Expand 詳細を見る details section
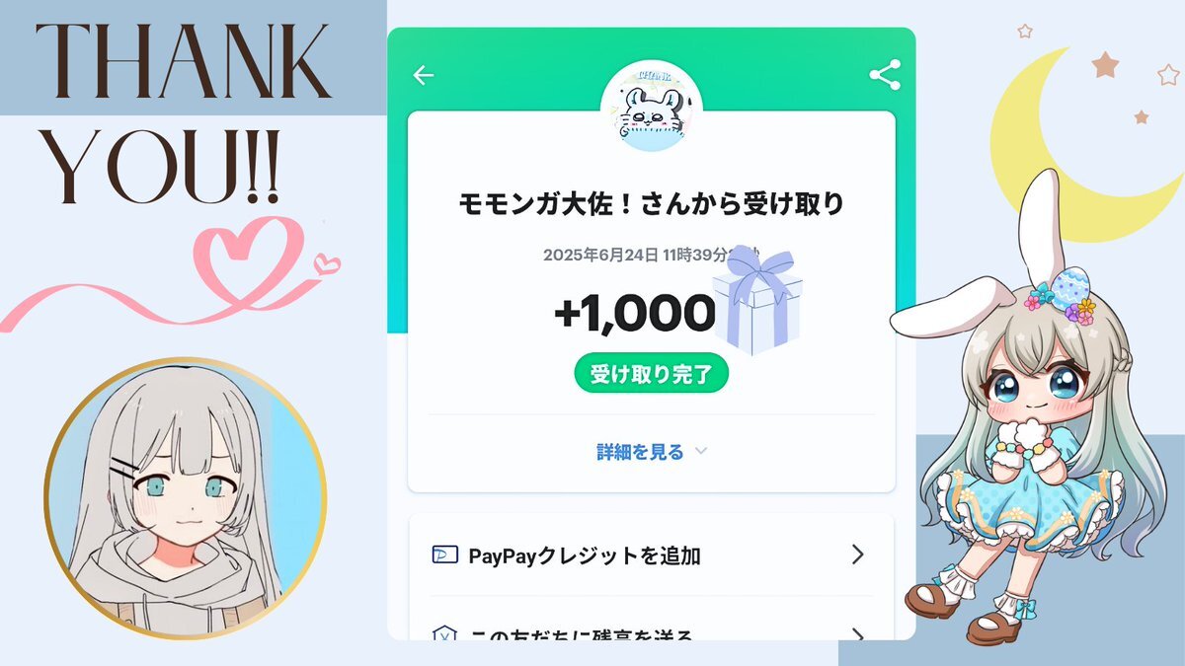This screenshot has height=666, width=1185. (x=652, y=452)
